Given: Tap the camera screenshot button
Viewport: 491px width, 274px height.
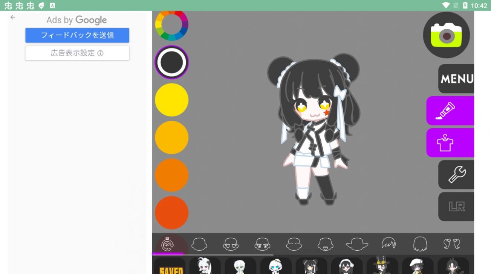Looking at the screenshot, I should click(446, 35).
